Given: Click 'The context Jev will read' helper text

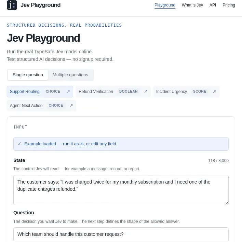Looking at the screenshot, I should (77, 169).
